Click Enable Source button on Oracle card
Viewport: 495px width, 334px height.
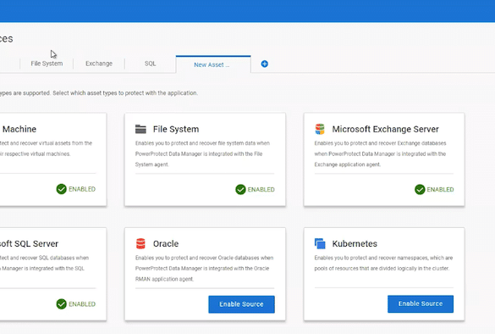(241, 304)
